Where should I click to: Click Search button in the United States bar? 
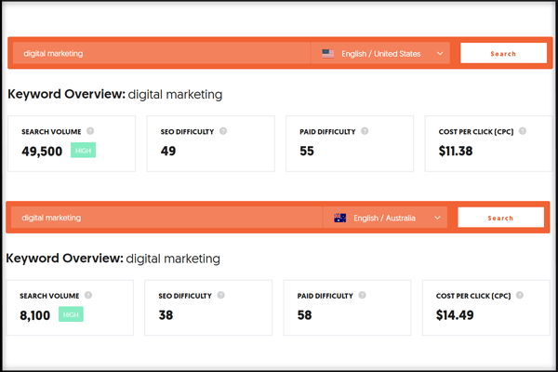(503, 53)
